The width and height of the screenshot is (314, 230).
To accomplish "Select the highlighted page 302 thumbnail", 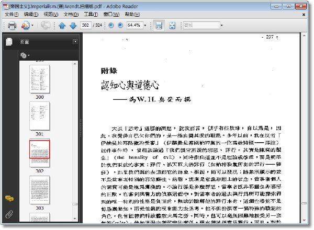I will coord(39,153).
